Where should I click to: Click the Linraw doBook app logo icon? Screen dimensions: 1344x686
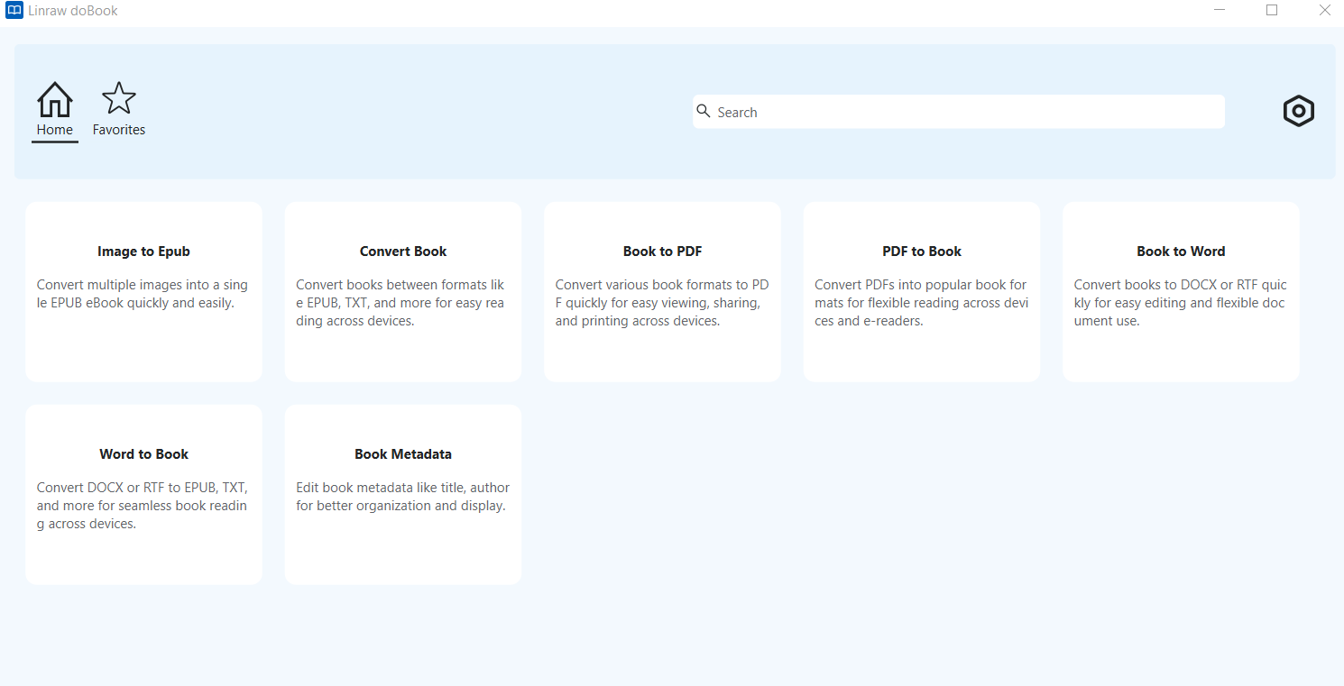[x=14, y=11]
